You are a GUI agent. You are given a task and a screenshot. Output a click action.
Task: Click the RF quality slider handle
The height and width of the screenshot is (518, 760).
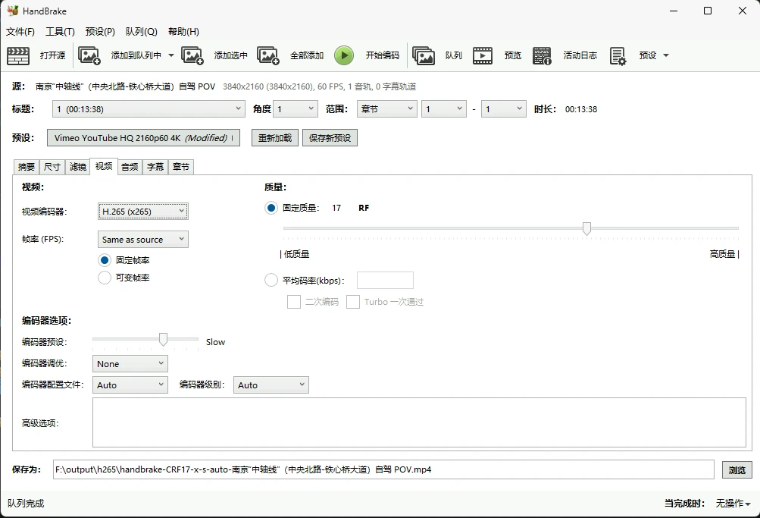pyautogui.click(x=586, y=228)
